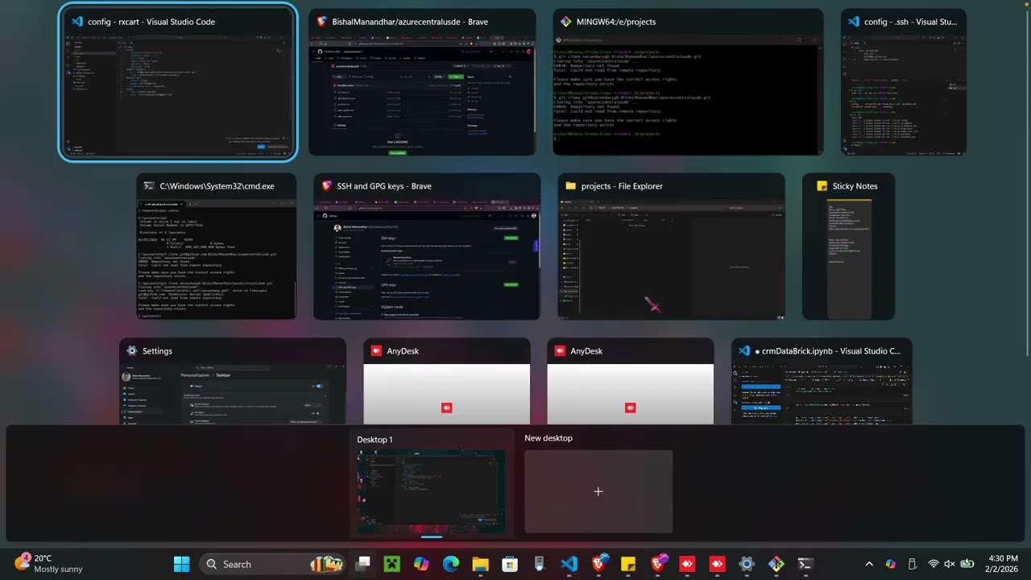This screenshot has width=1031, height=580.
Task: Toggle the Task View taskbar button
Action: 363,564
